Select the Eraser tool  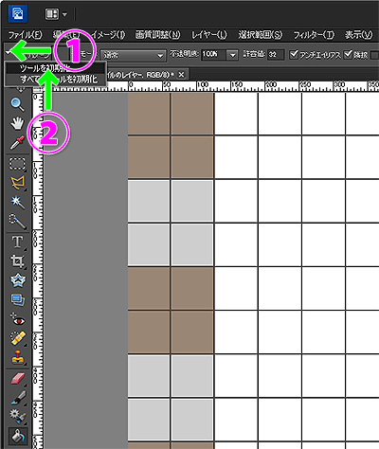pos(18,378)
